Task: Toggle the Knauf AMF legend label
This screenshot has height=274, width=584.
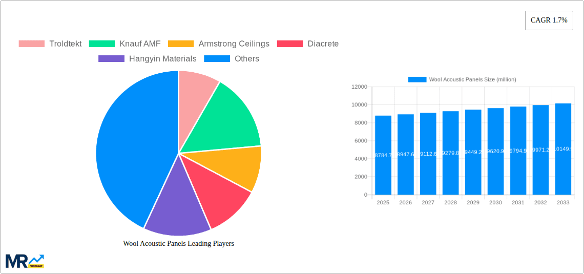Action: click(x=140, y=44)
